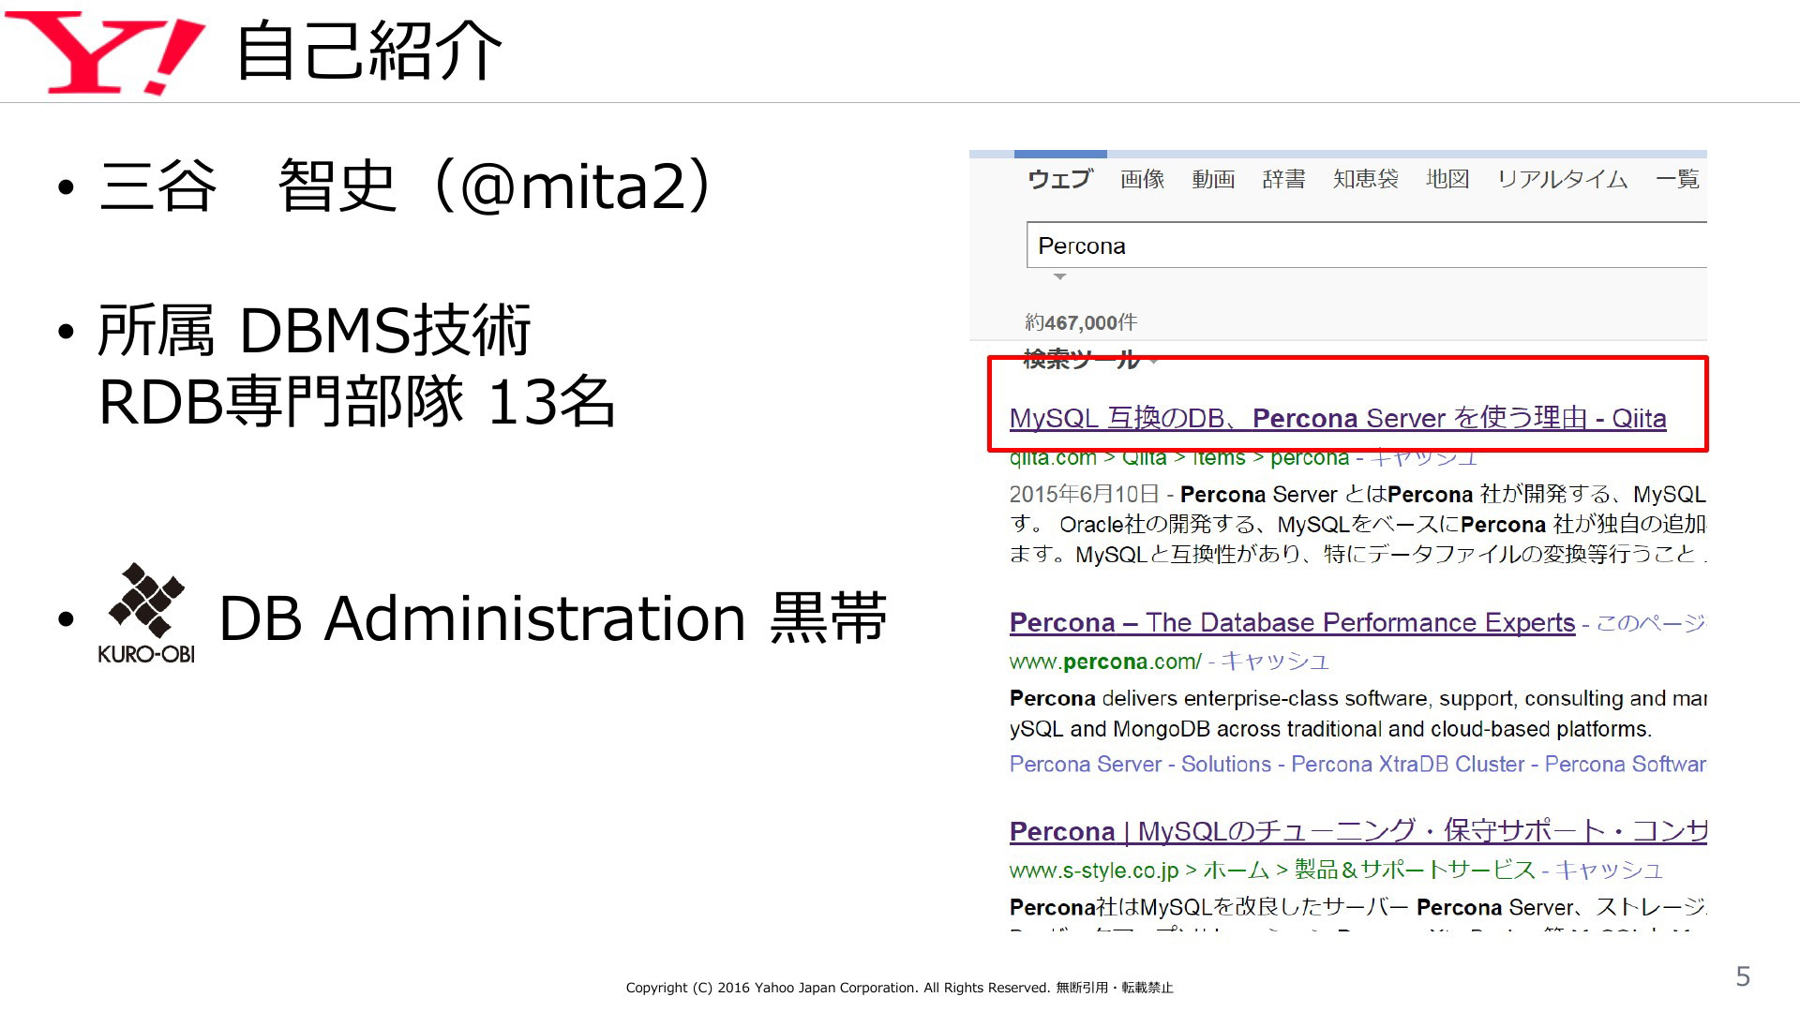
Task: Switch to the 辞書 tab
Action: click(x=1283, y=179)
